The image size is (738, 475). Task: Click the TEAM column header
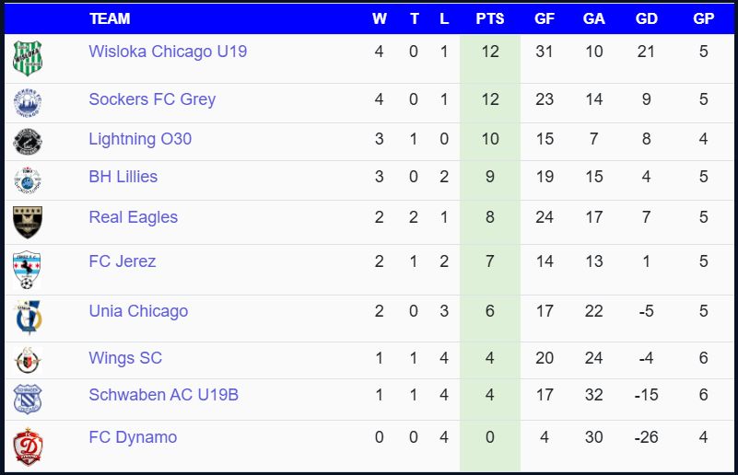[x=110, y=18]
